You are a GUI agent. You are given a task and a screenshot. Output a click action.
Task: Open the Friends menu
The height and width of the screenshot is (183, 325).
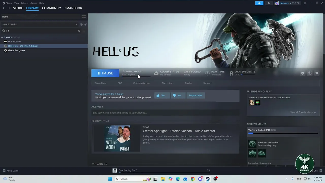pos(25,3)
